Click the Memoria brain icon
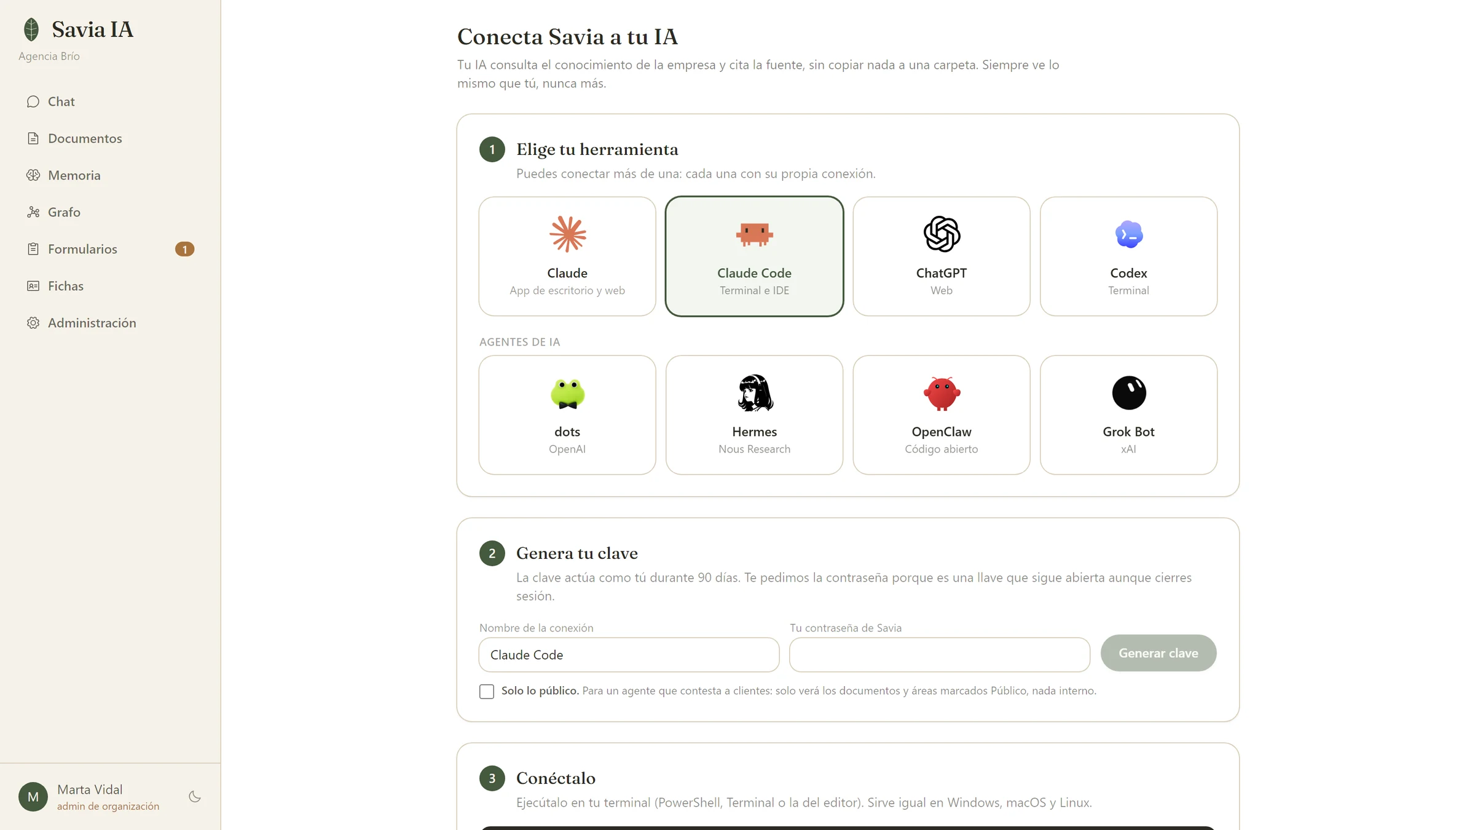This screenshot has width=1475, height=830. [33, 175]
